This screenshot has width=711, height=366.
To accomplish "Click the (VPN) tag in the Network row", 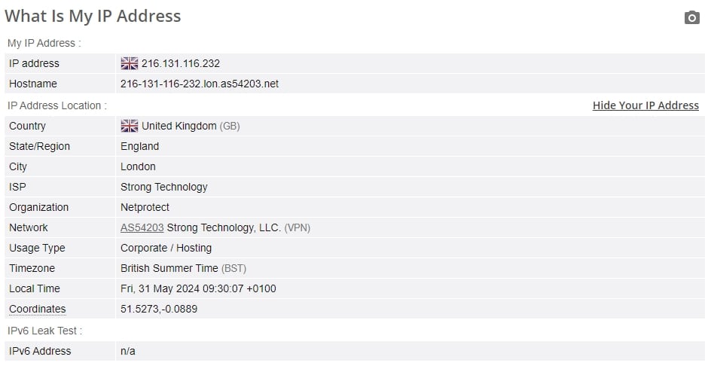I will (298, 228).
